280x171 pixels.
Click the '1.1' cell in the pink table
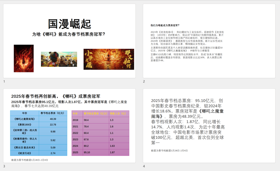click(x=119, y=133)
